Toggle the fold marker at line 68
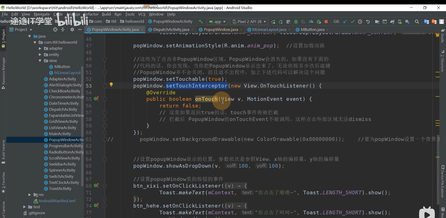 [105, 186]
